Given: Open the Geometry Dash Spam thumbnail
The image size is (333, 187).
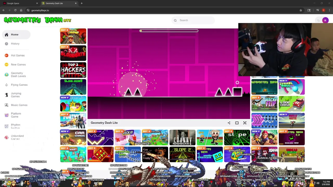Looking at the screenshot, I should point(128,154).
